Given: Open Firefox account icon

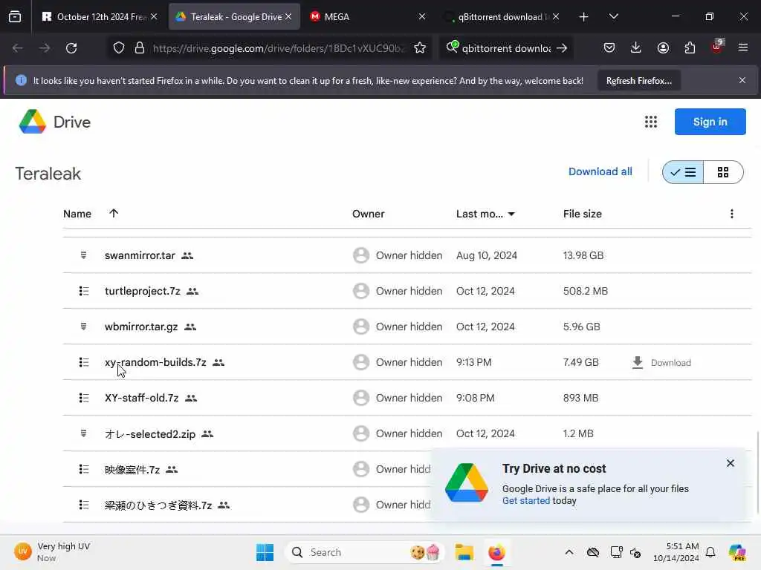Looking at the screenshot, I should pos(663,47).
